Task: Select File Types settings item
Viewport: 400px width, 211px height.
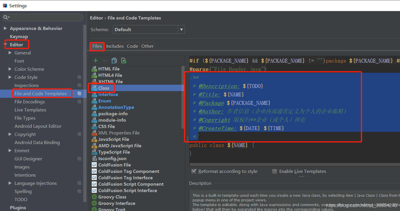Action: click(x=25, y=118)
